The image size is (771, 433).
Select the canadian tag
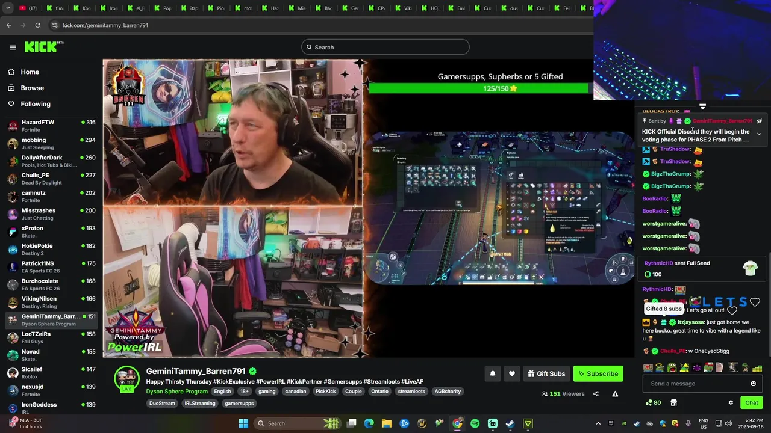click(295, 392)
